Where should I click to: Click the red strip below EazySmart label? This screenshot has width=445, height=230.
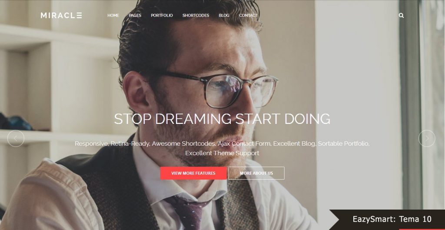click(x=422, y=229)
